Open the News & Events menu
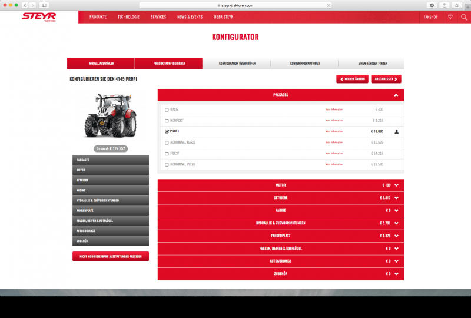Screen dimensions: 471x318 tap(190, 17)
